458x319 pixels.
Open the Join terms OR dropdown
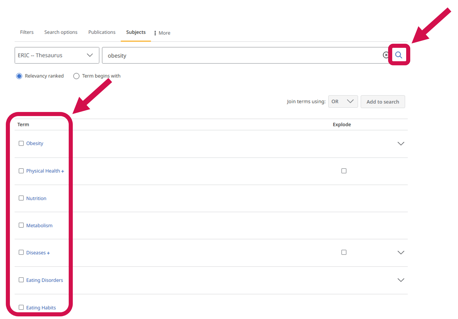click(343, 102)
